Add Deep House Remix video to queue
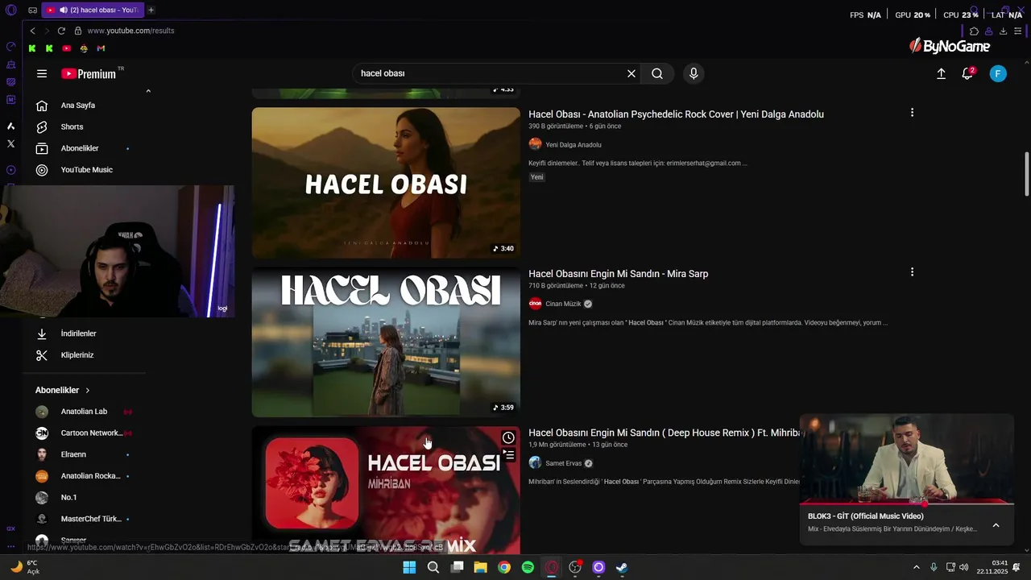Screen dimensions: 1031x580 pos(508,455)
